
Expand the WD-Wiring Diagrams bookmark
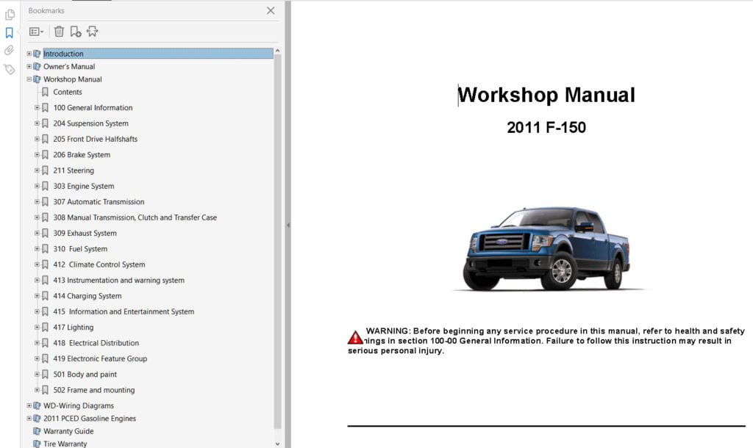(29, 406)
